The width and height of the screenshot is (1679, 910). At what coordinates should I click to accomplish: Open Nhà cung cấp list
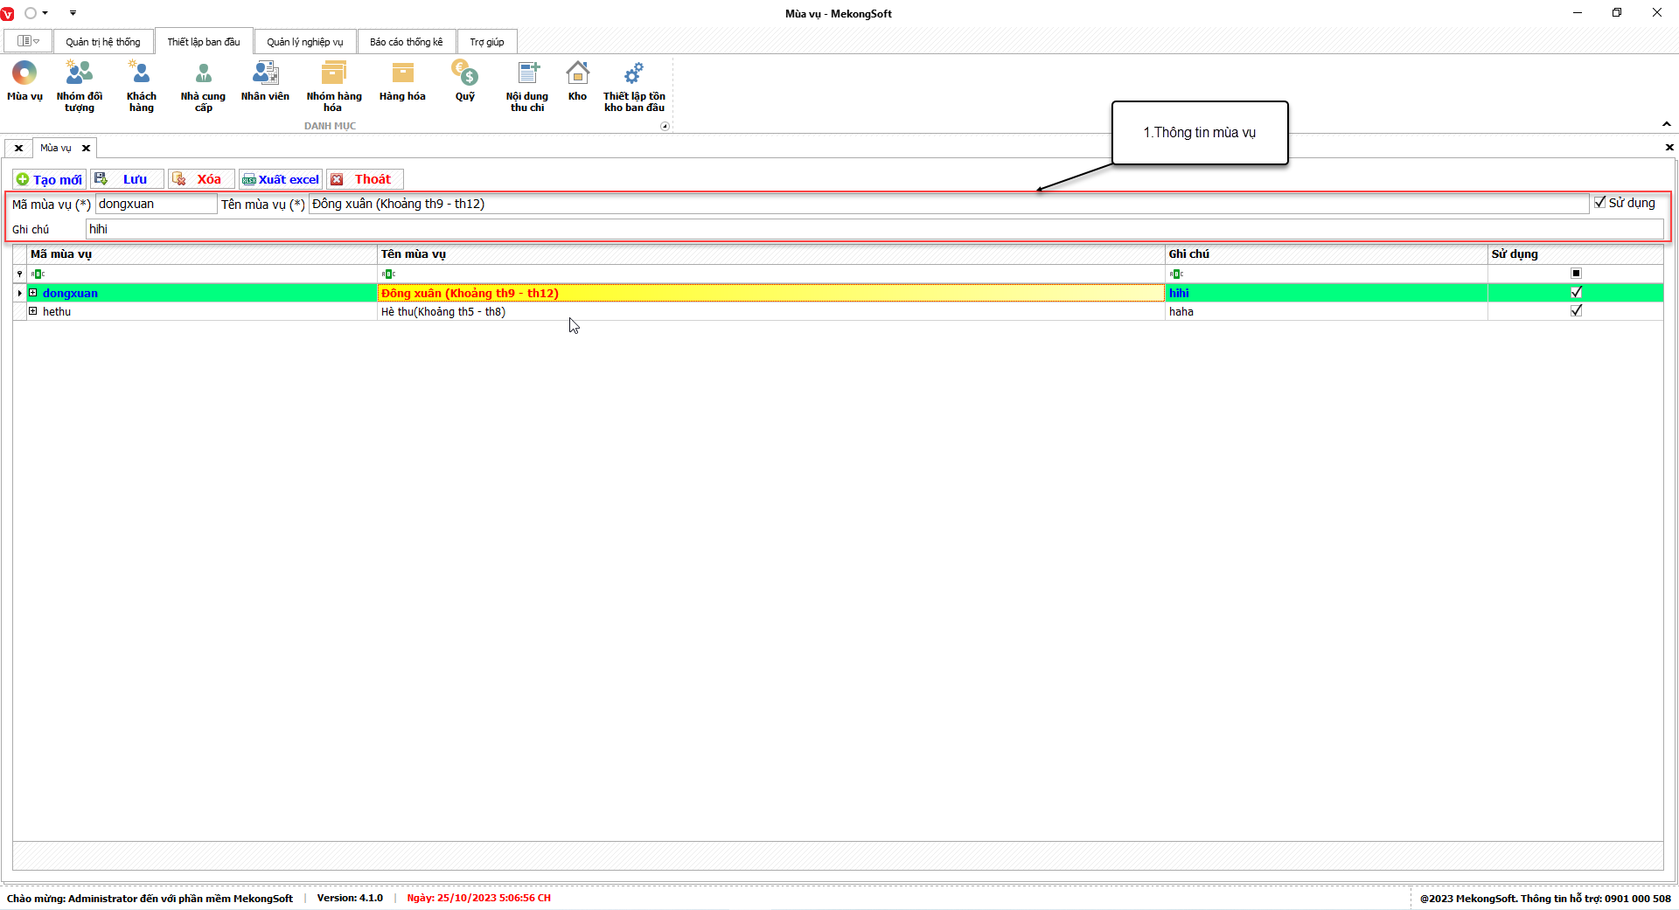tap(204, 86)
